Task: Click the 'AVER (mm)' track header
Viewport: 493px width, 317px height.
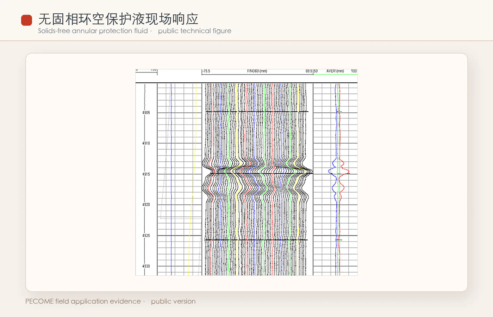Action: coord(335,71)
